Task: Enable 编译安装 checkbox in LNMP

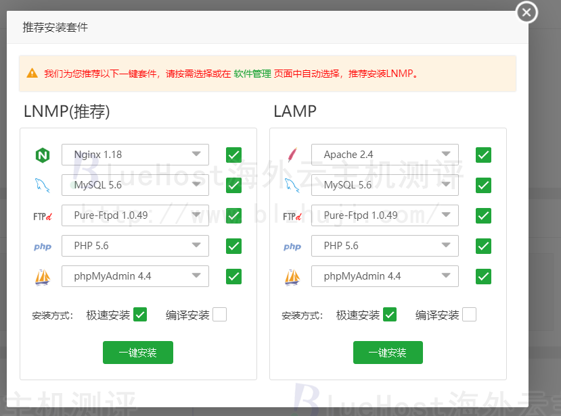Action: tap(220, 315)
